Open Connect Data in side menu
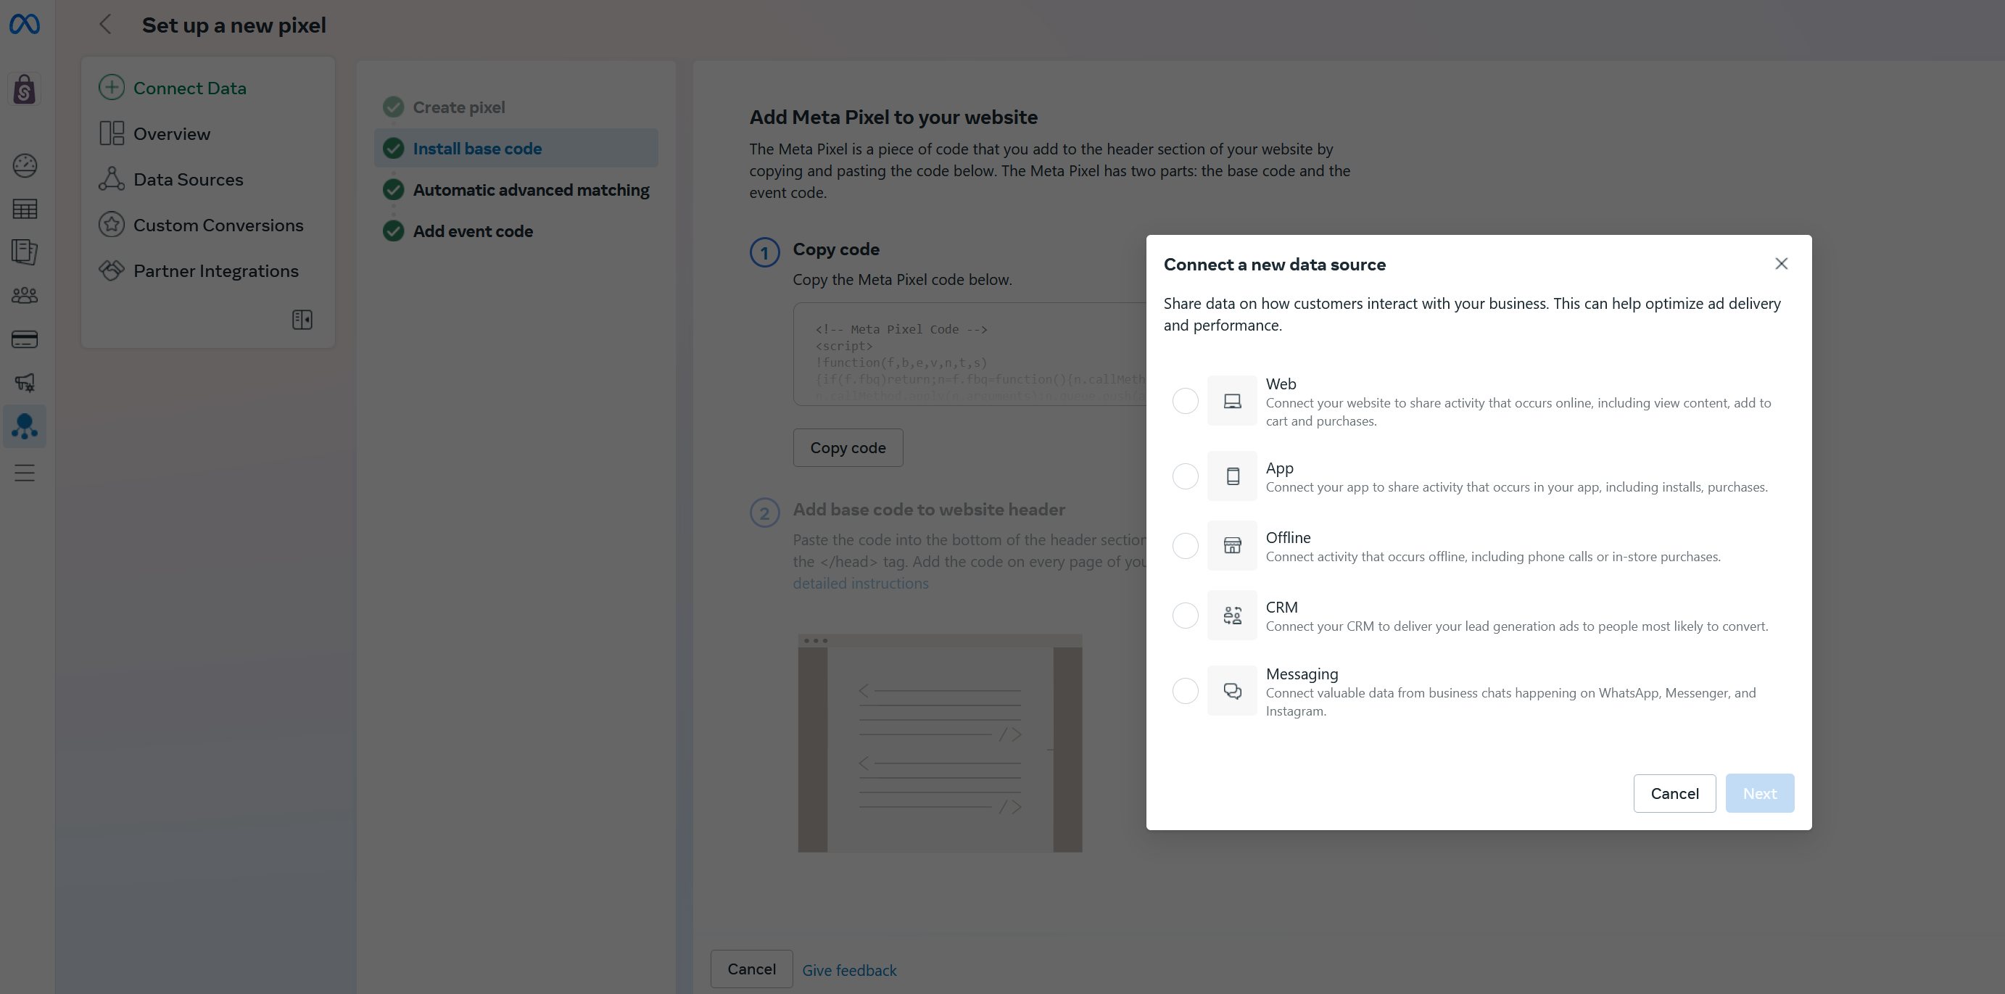The height and width of the screenshot is (994, 2005). [x=189, y=88]
